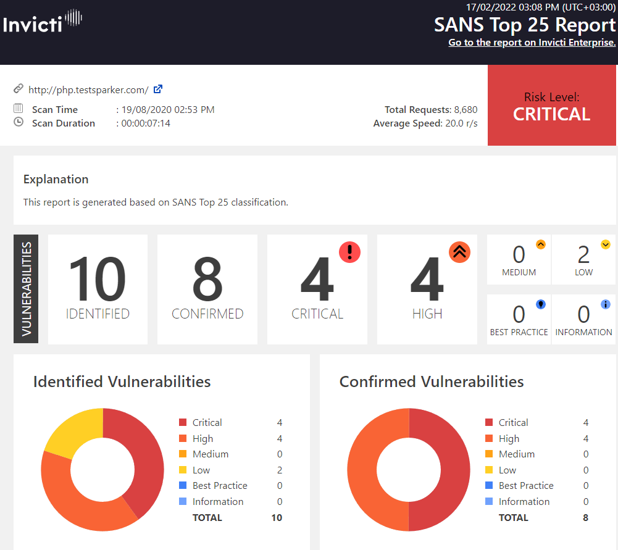Click the Confirmed Vulnerabilities heading

(432, 381)
